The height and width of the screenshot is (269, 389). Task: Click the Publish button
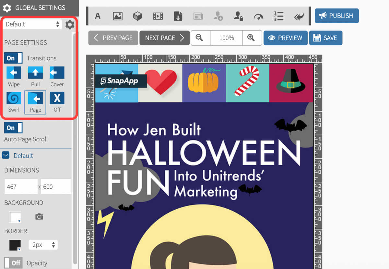coord(336,16)
